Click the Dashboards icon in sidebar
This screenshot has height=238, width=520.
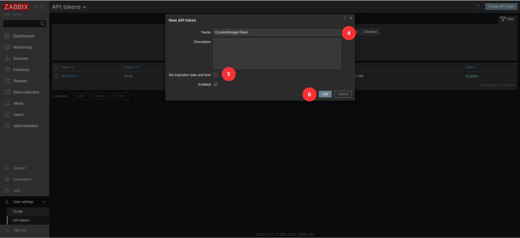pos(7,36)
